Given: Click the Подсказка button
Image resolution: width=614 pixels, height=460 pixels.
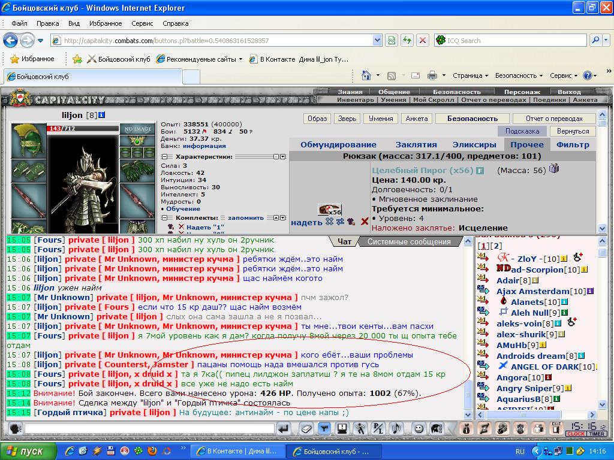Looking at the screenshot, I should [522, 131].
